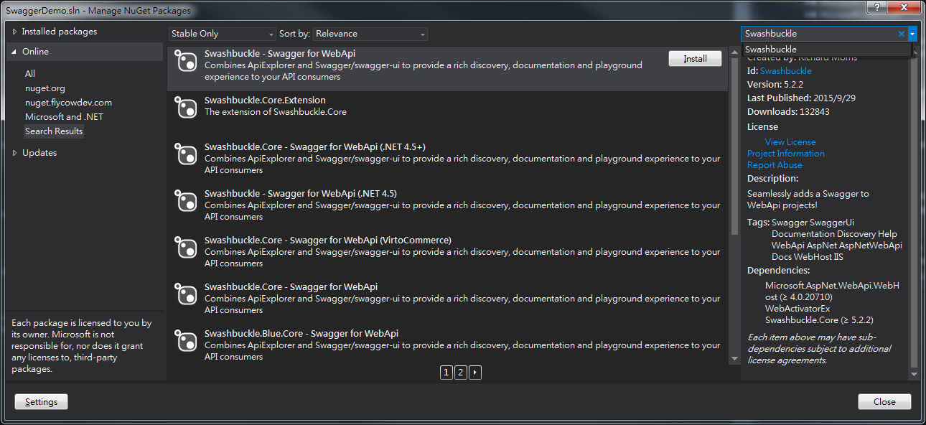Select Swashbuckle.Blue.Core - Swagger for WebApi
This screenshot has width=926, height=425.
pyautogui.click(x=448, y=345)
